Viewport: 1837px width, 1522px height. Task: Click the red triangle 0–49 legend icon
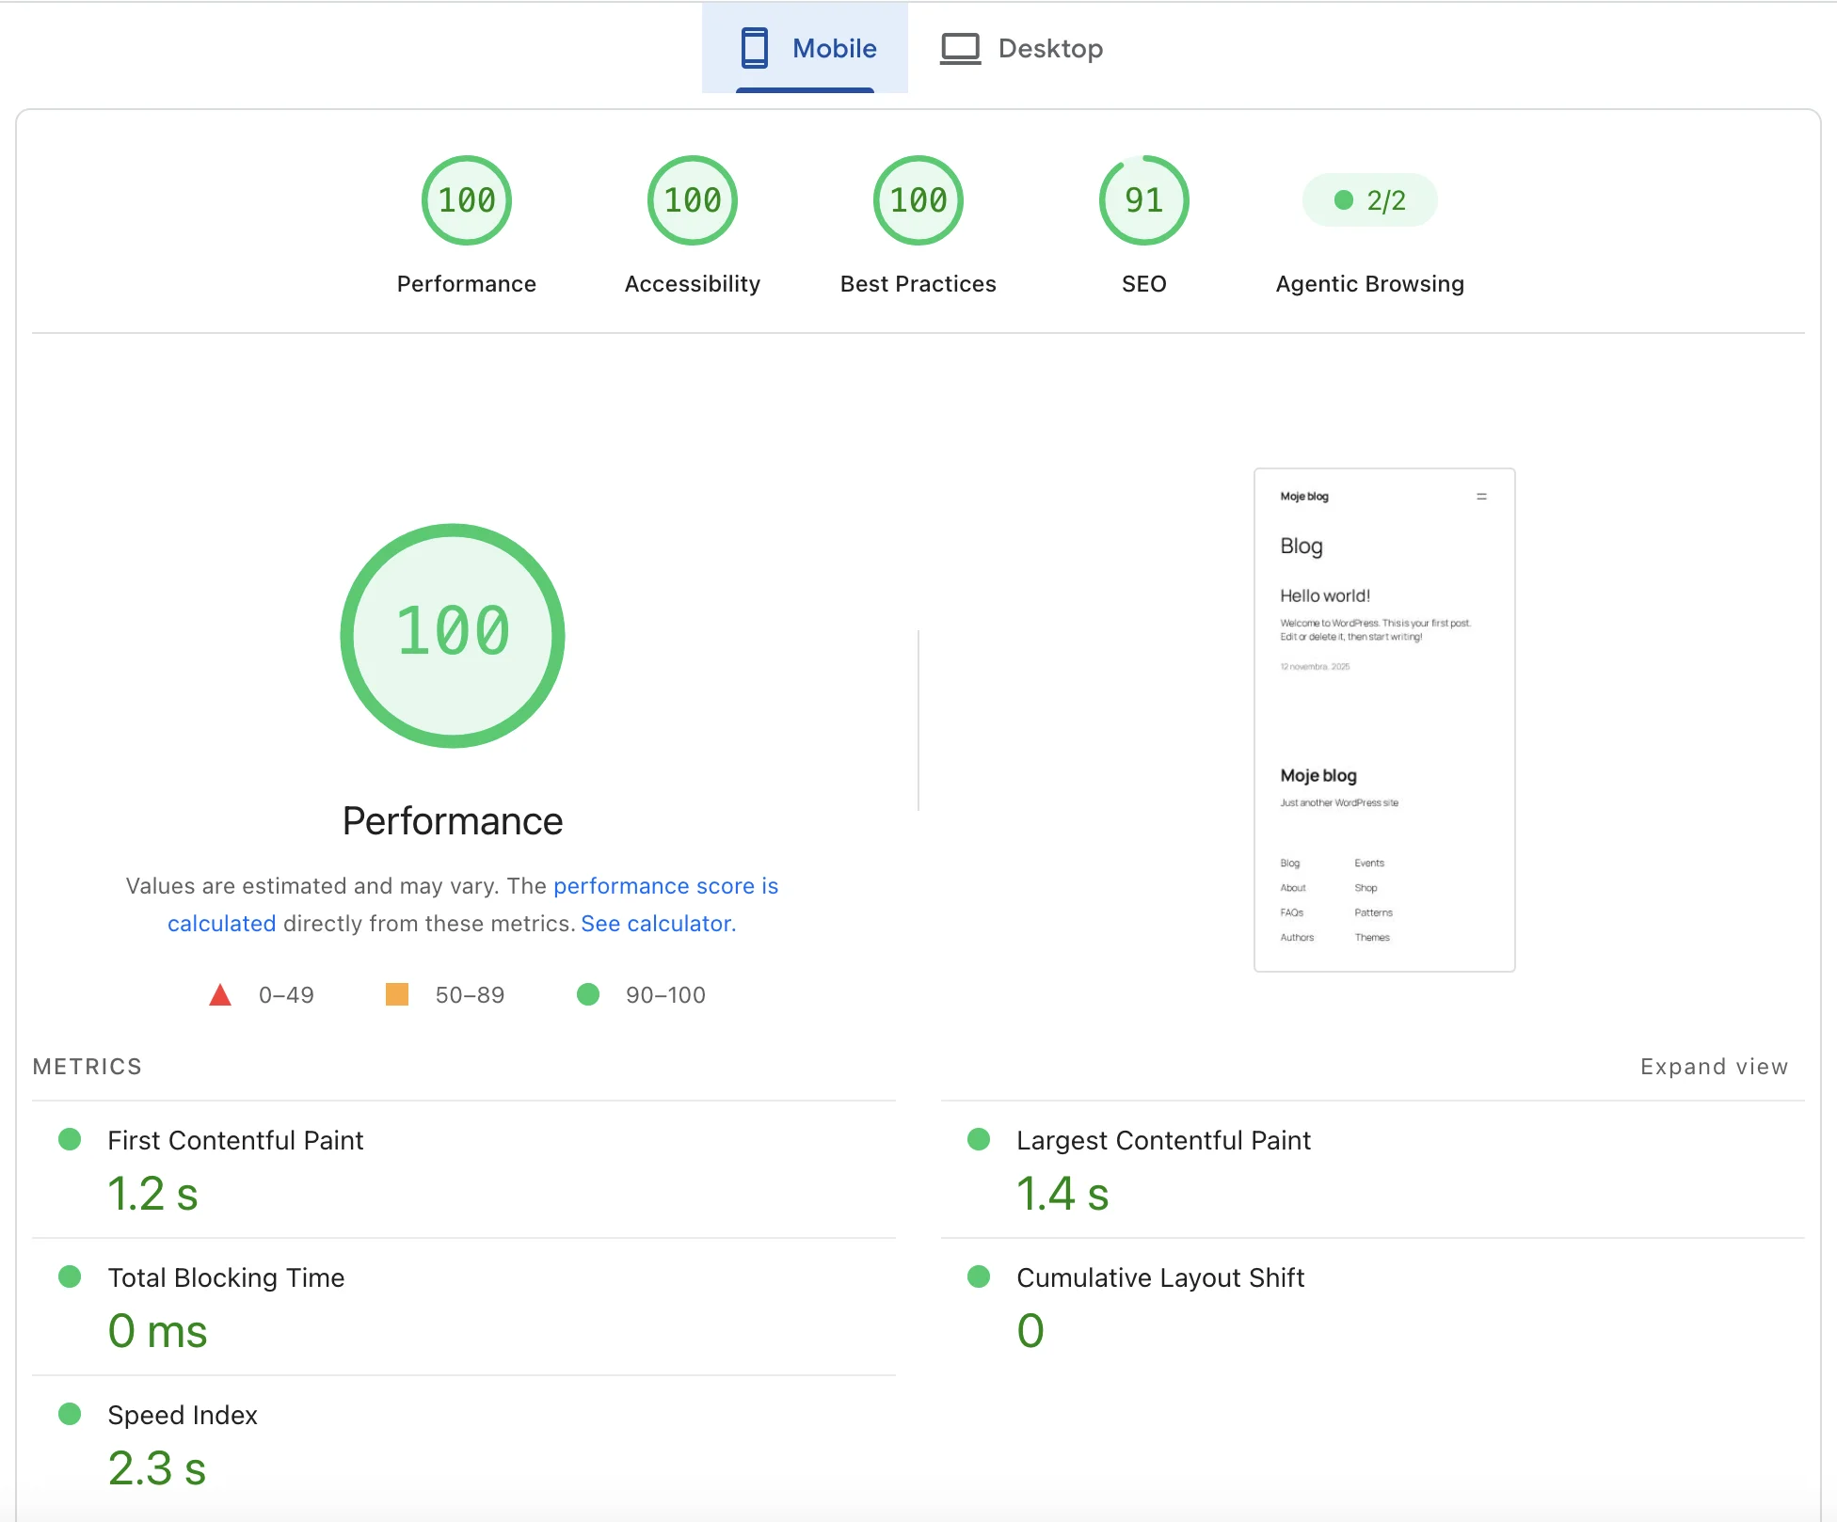click(x=220, y=994)
